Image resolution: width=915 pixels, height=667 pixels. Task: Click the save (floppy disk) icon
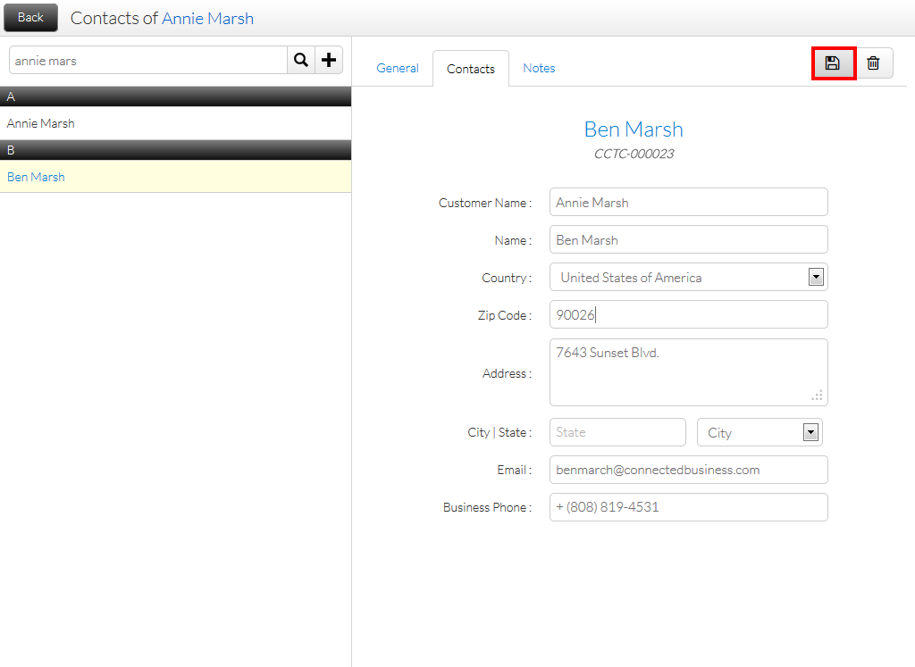pyautogui.click(x=833, y=63)
